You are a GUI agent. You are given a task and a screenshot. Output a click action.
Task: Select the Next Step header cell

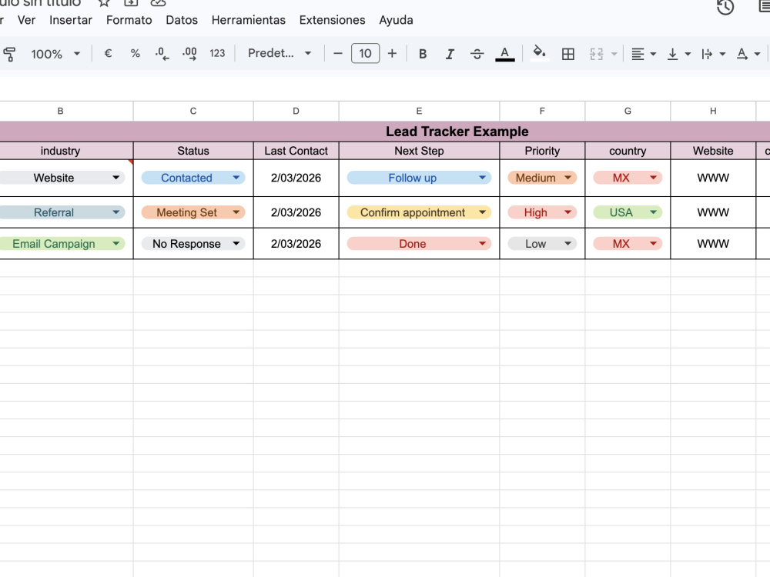click(419, 151)
